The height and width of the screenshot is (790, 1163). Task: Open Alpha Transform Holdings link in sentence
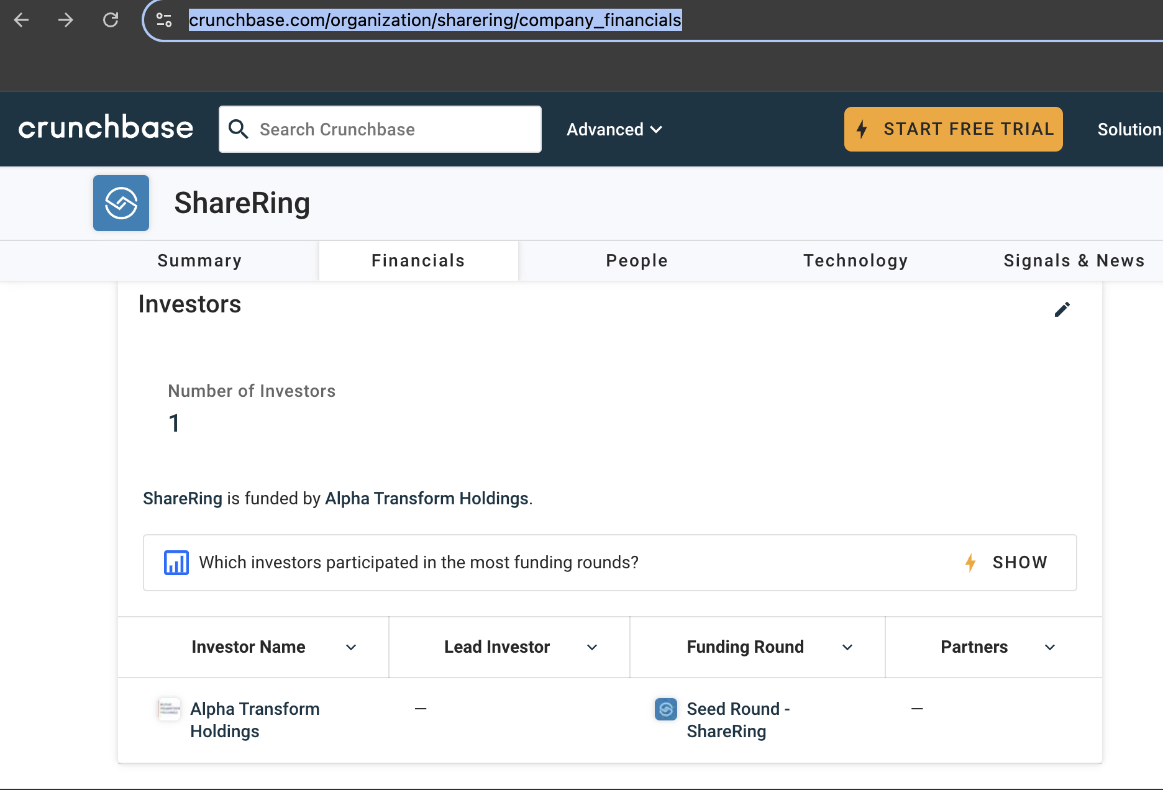pos(427,498)
